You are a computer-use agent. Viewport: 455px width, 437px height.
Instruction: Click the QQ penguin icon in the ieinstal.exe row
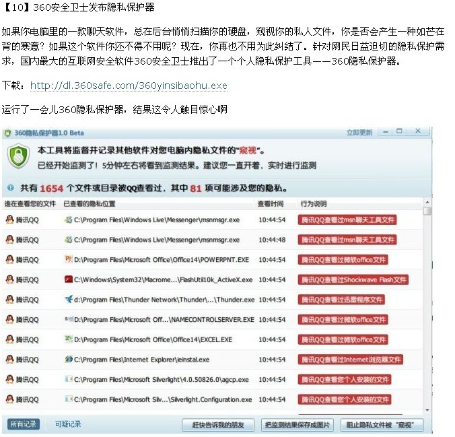point(10,359)
